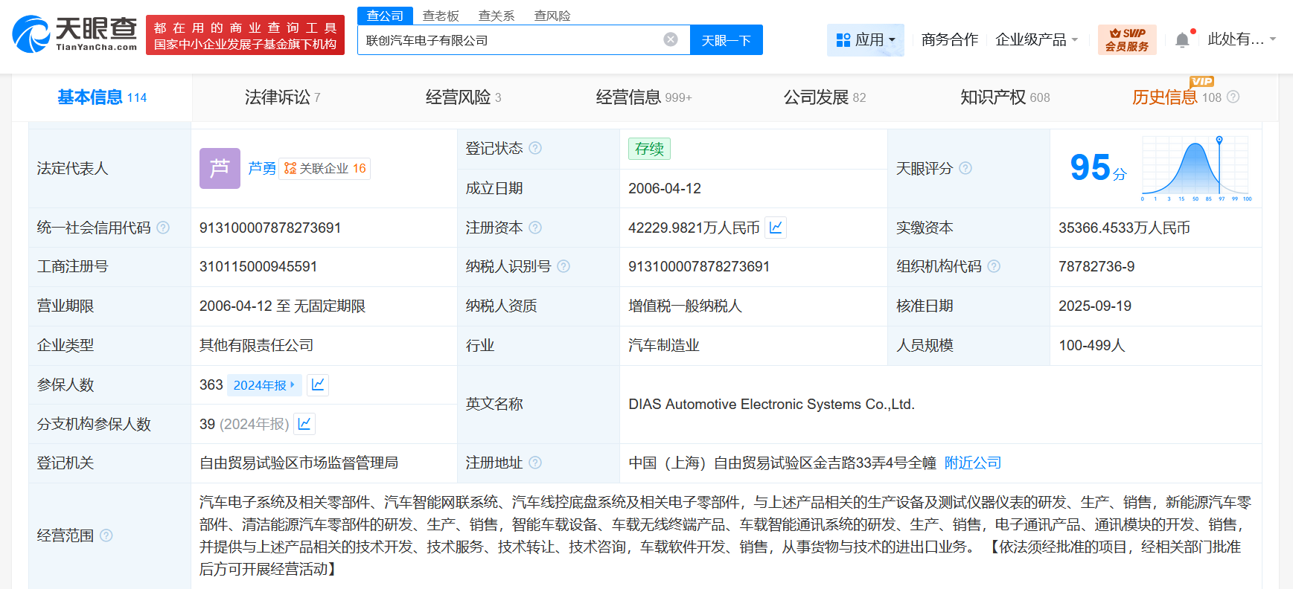Open insured headcount trend chart icon
This screenshot has width=1293, height=589.
tap(318, 384)
